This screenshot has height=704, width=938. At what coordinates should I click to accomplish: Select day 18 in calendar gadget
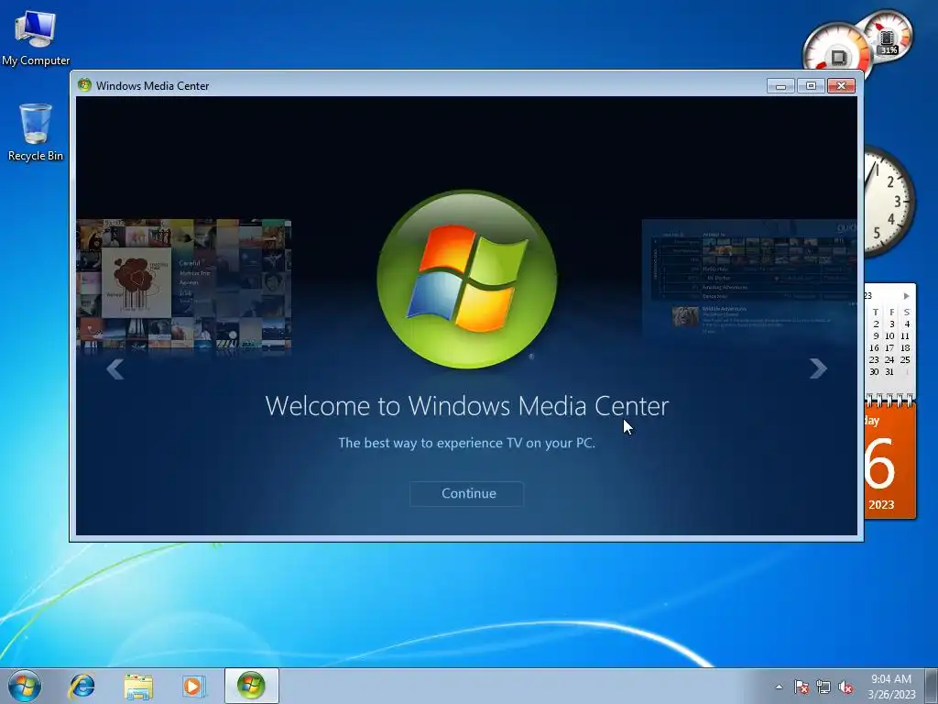click(x=905, y=347)
